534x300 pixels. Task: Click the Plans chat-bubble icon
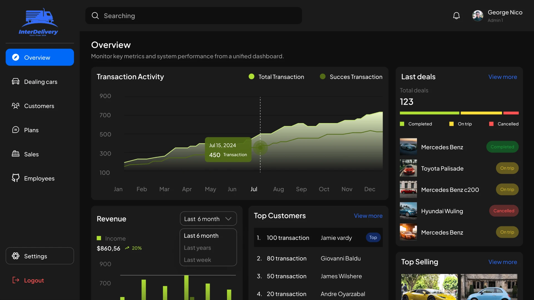click(16, 130)
